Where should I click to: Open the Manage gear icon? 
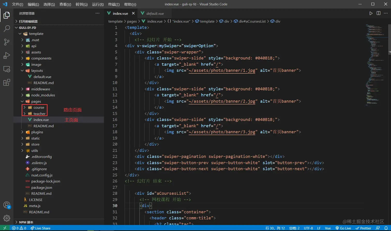7,218
